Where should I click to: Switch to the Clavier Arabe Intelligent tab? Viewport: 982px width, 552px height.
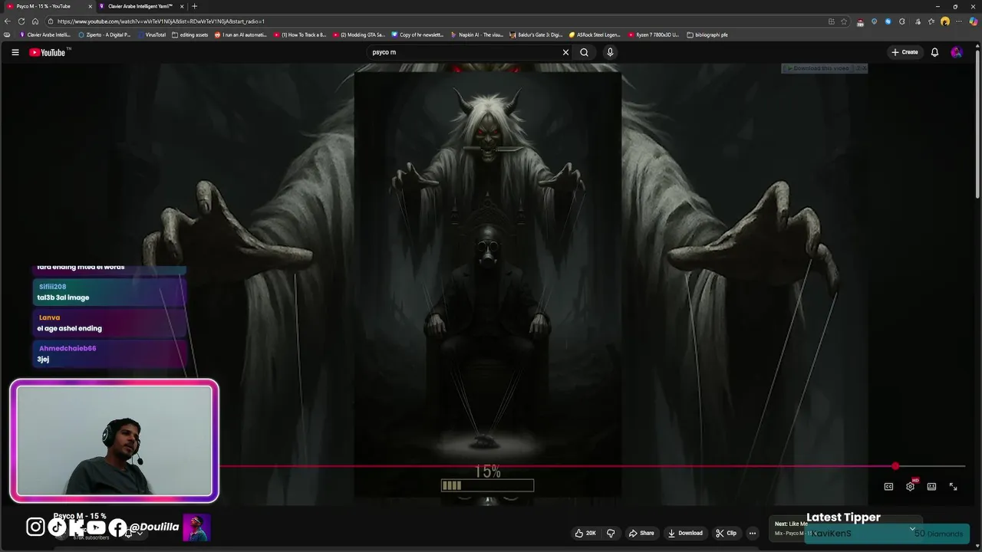pyautogui.click(x=140, y=6)
